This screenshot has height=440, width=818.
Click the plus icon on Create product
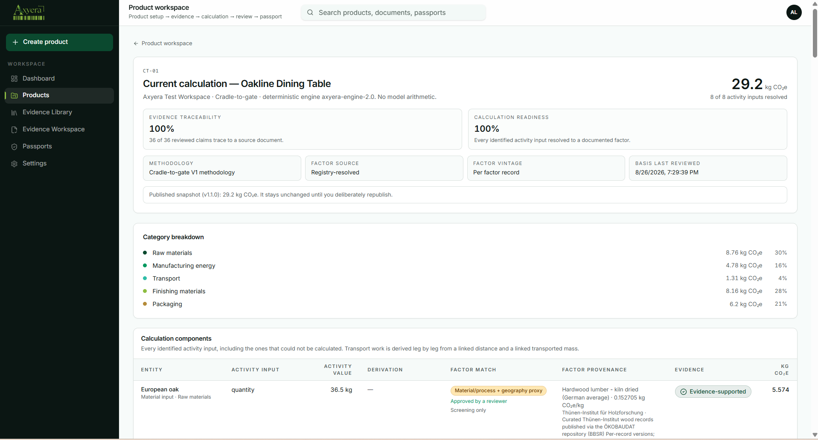15,42
